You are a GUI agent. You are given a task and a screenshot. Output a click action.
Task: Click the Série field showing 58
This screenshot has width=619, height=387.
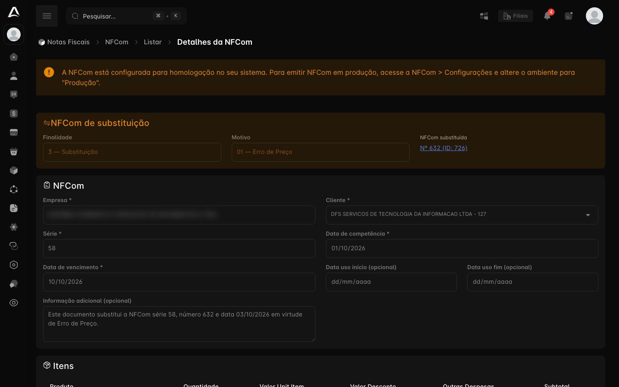(x=179, y=249)
